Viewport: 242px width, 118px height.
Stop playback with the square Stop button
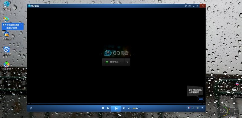coord(103,108)
